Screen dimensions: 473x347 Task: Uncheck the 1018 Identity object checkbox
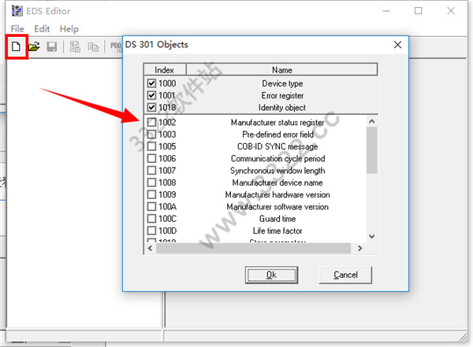point(151,107)
